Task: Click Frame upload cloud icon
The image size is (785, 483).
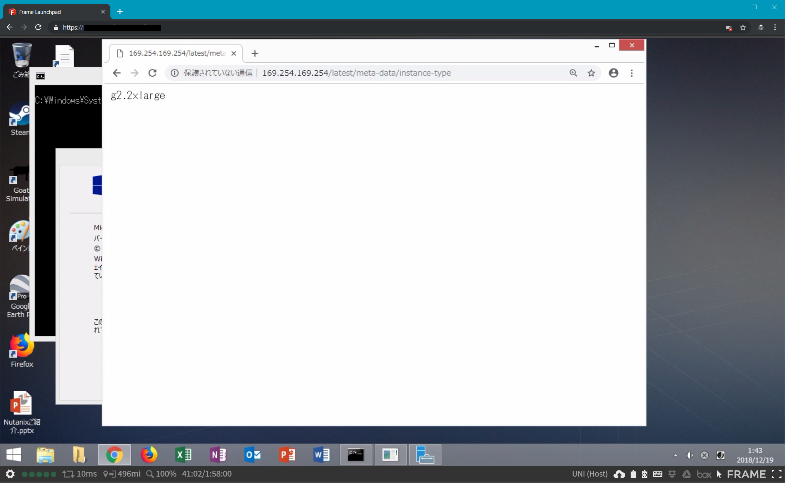Action: click(619, 474)
